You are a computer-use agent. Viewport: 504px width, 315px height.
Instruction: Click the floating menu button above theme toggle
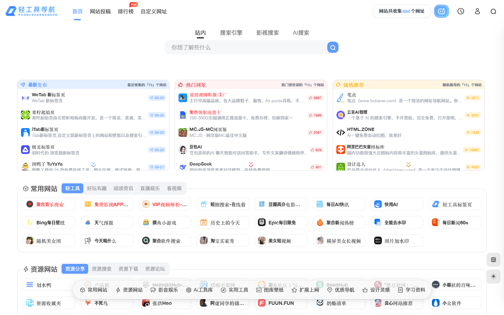[x=493, y=260]
